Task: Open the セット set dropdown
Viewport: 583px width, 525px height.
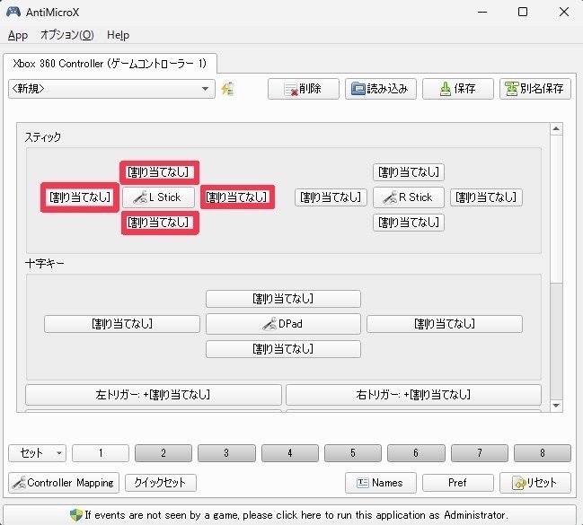Action: pos(37,453)
